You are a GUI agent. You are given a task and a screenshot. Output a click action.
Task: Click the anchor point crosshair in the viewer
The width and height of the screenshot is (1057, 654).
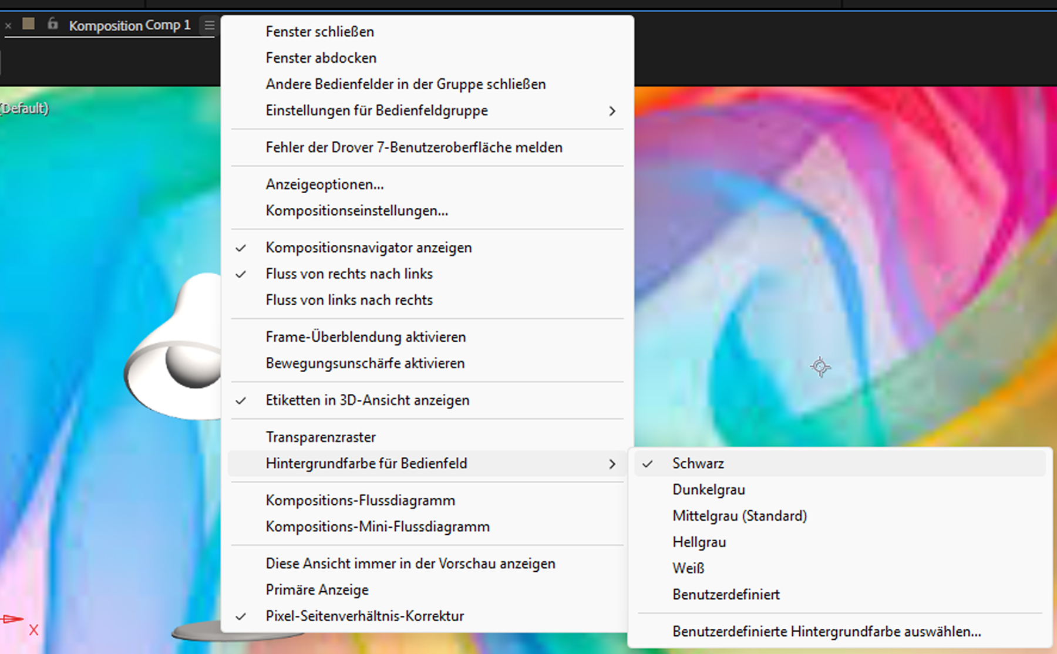[x=820, y=368]
